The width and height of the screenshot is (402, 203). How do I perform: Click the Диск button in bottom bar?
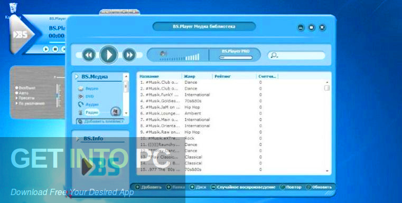pyautogui.click(x=198, y=187)
